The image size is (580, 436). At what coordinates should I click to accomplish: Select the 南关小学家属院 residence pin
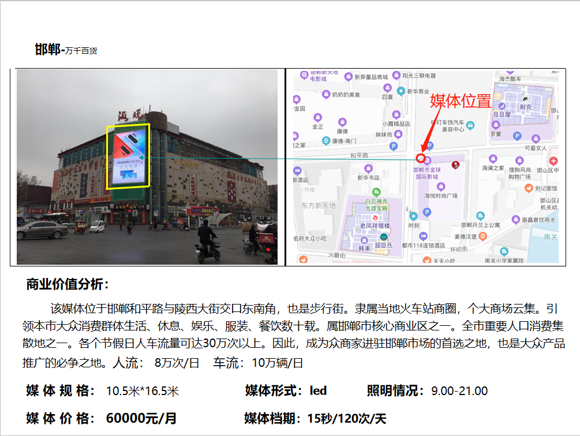pyautogui.click(x=504, y=251)
